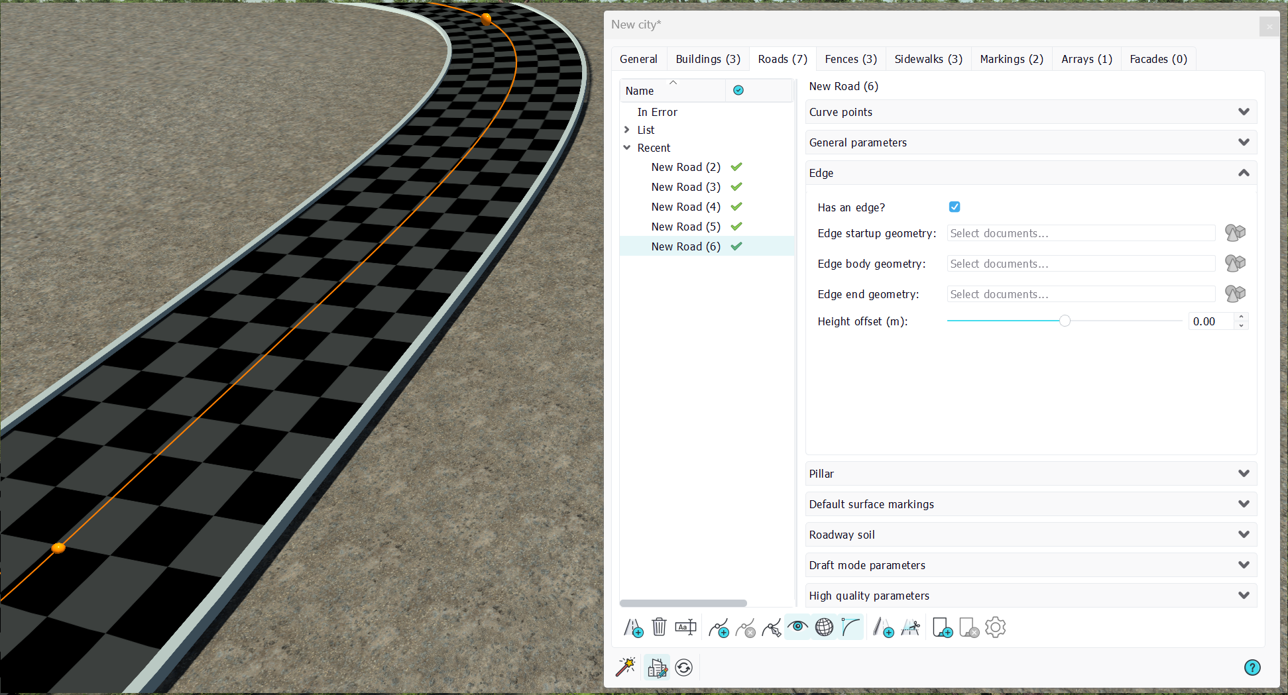The image size is (1288, 695).
Task: Click the add new road icon
Action: tap(633, 627)
